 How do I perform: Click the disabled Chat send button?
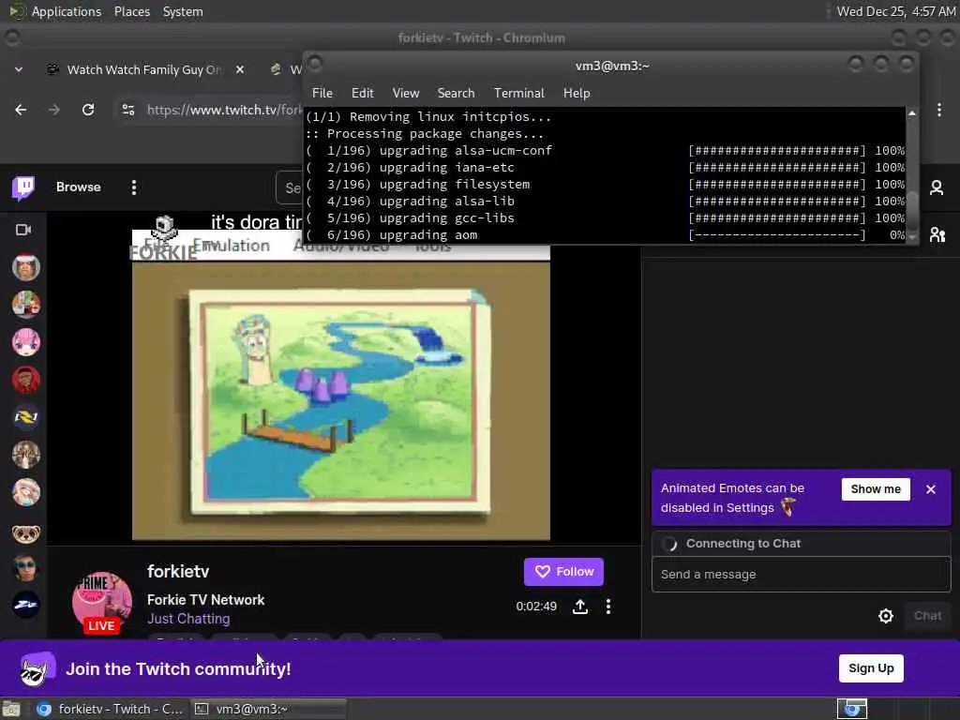(927, 616)
